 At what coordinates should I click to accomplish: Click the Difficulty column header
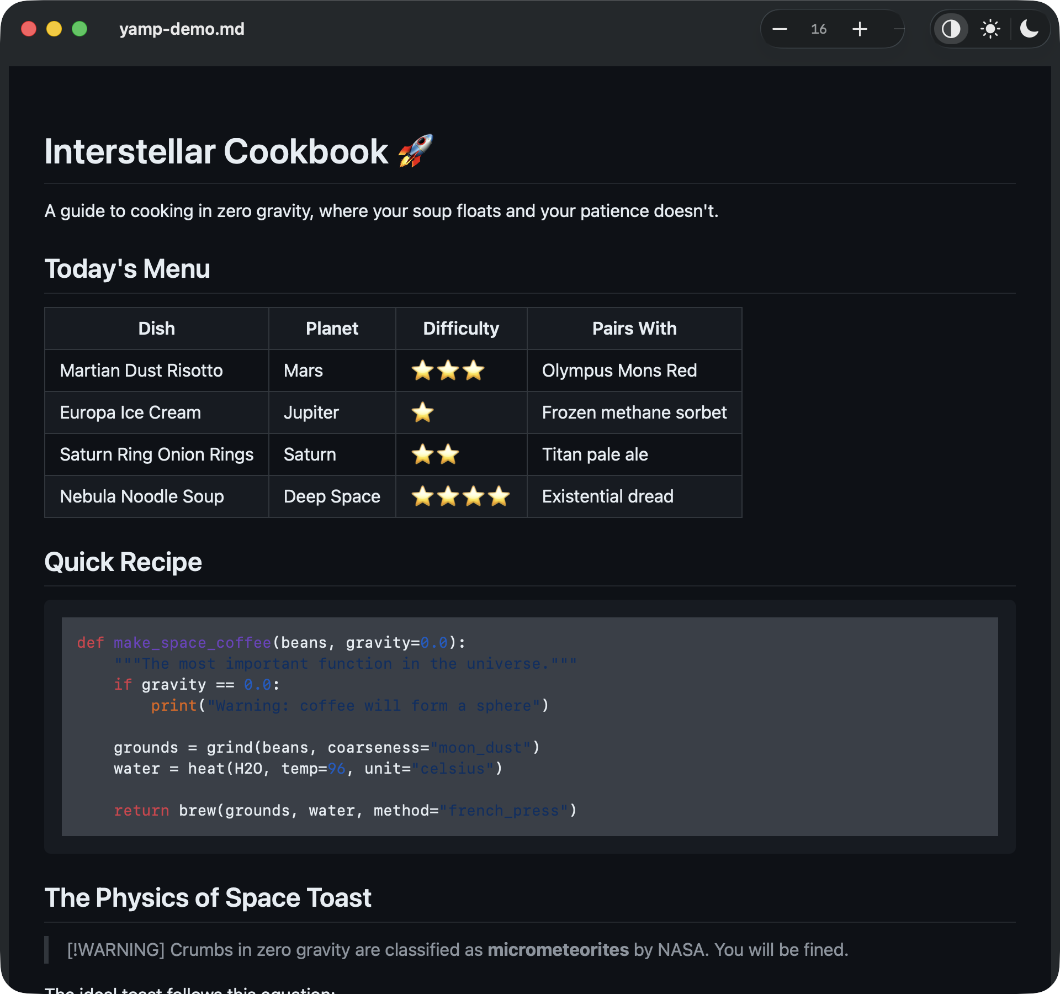point(461,328)
